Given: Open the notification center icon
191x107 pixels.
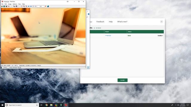Looking at the screenshot, I should 188,105.
